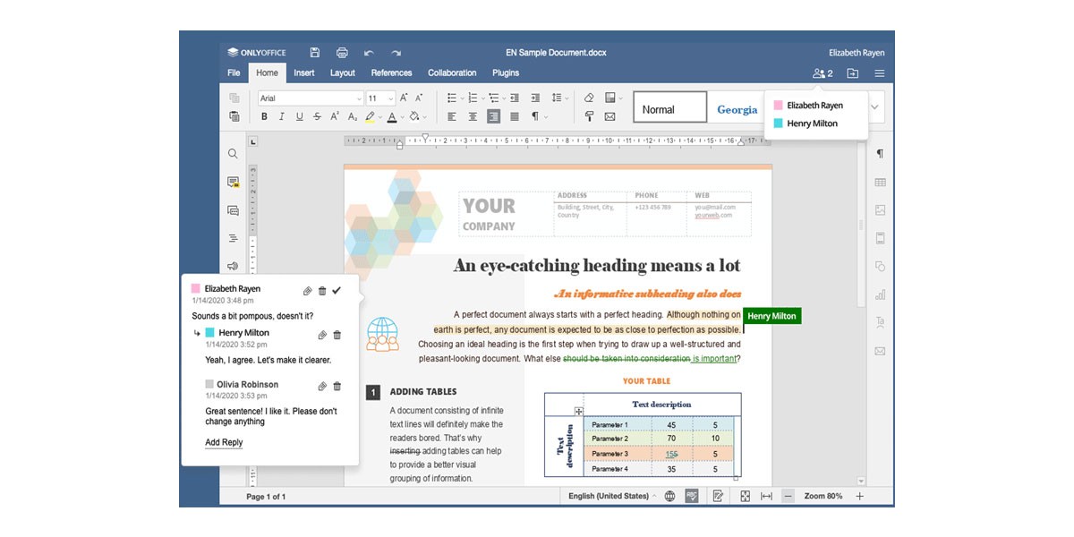Viewport: 1074px width, 537px height.
Task: Delete Elizabeth Rayen's comment with trash icon
Action: pos(322,291)
